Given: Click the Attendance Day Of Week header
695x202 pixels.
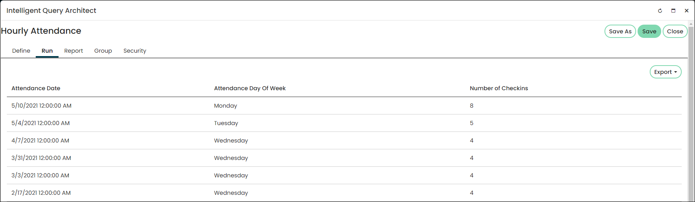Looking at the screenshot, I should [x=250, y=88].
